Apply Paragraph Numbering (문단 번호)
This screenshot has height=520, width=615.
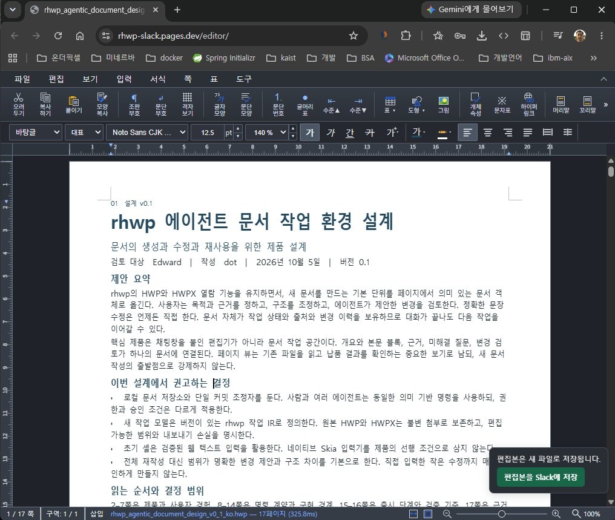click(x=278, y=104)
